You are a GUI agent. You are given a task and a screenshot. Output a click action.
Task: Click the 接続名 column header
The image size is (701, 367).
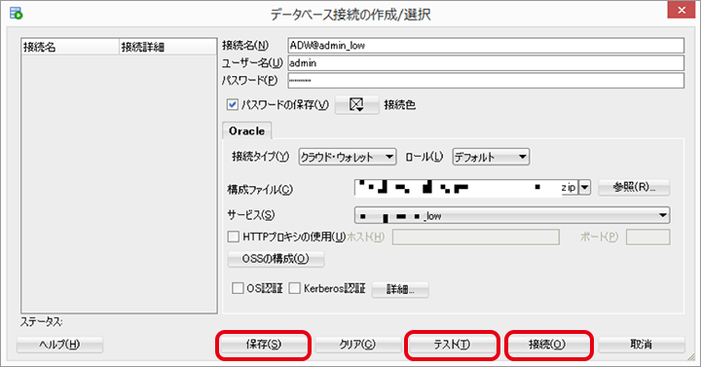[x=70, y=47]
